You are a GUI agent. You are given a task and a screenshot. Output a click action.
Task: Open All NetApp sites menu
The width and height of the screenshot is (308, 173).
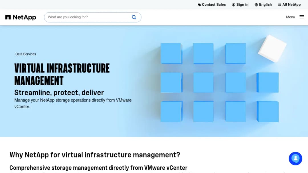pyautogui.click(x=289, y=5)
